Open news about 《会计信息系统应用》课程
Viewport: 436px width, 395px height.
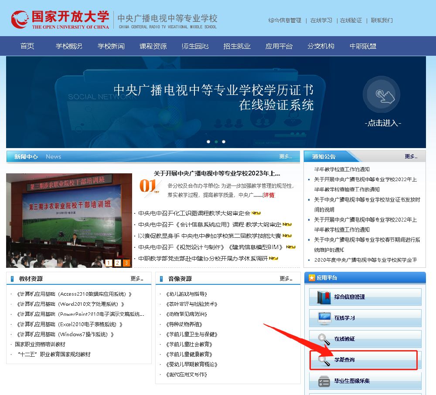(x=210, y=224)
